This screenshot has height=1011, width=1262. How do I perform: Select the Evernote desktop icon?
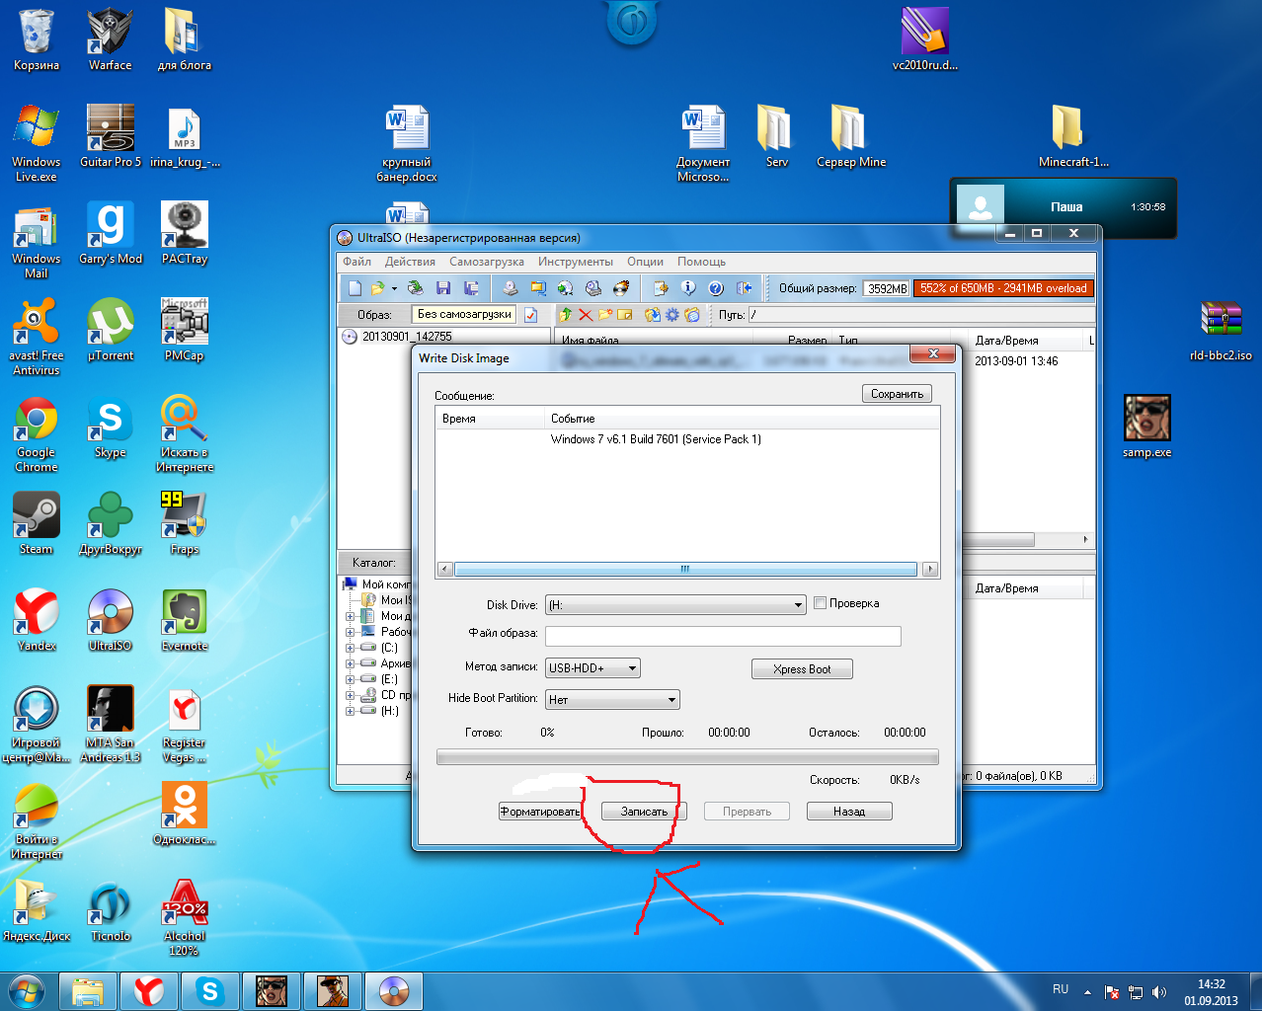(185, 620)
